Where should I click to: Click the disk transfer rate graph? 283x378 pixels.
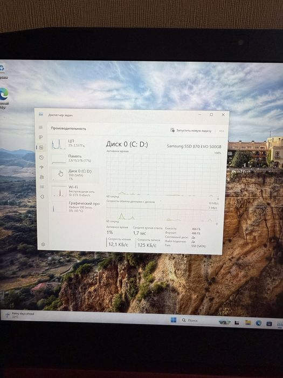162,212
